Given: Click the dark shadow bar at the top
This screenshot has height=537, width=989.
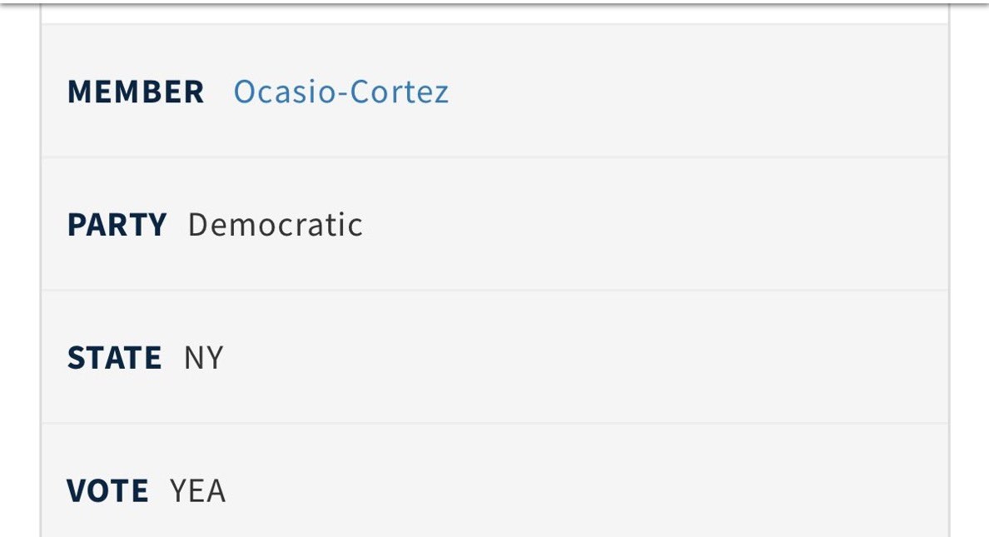Looking at the screenshot, I should 494,2.
